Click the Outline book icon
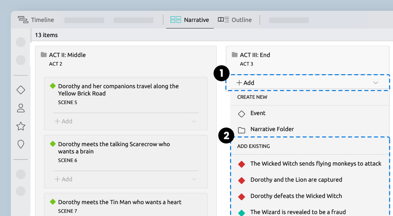Viewport: 393px width, 216px height. 223,19
